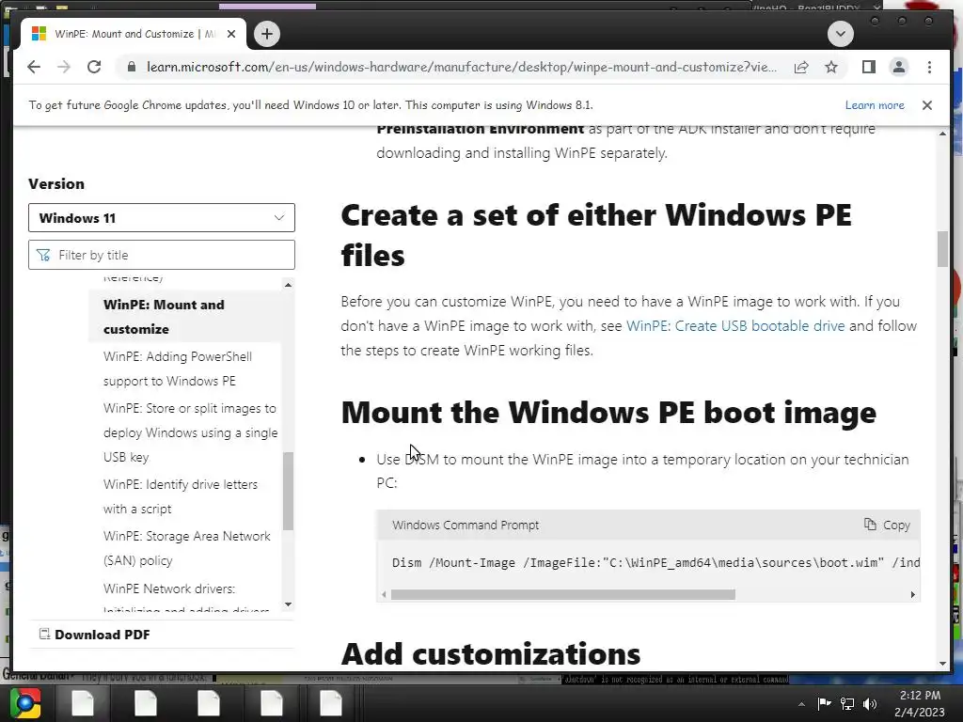Open the tab search dropdown
This screenshot has height=722, width=963.
tap(840, 34)
